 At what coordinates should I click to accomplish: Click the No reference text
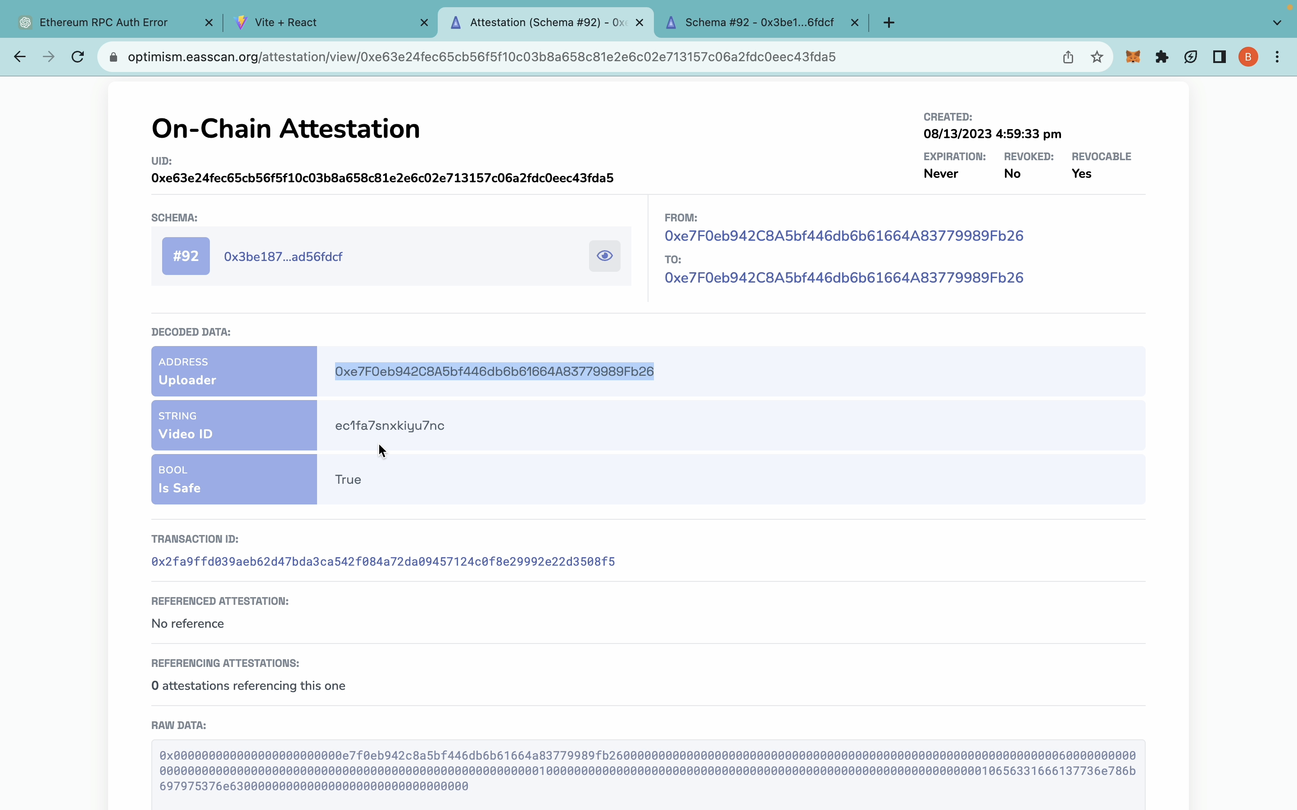188,624
